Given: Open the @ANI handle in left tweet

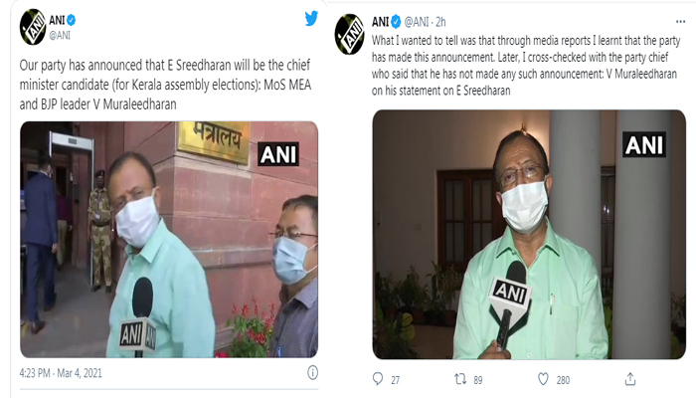Looking at the screenshot, I should pos(61,34).
